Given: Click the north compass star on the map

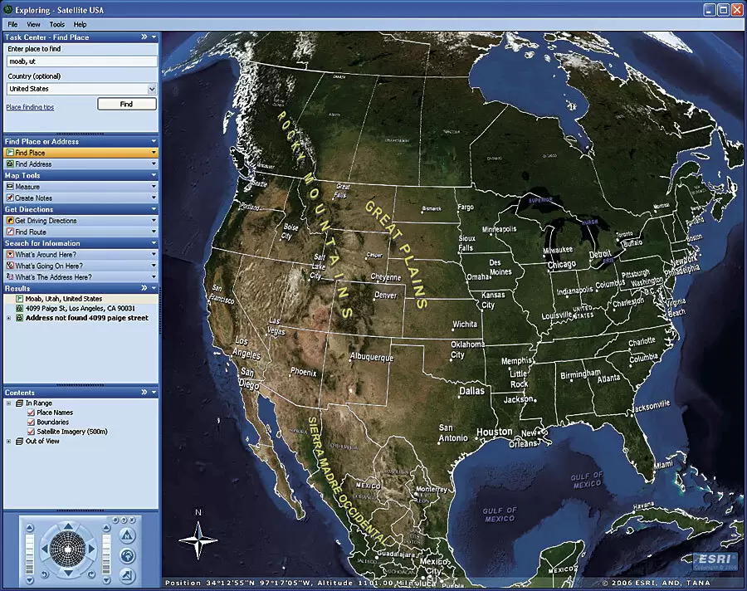Looking at the screenshot, I should (198, 540).
